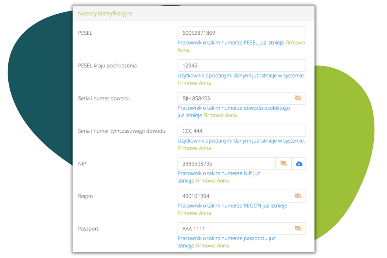Image resolution: width=387 pixels, height=258 pixels.
Task: Click the Paszport field containing AAA 1111
Action: [234, 229]
